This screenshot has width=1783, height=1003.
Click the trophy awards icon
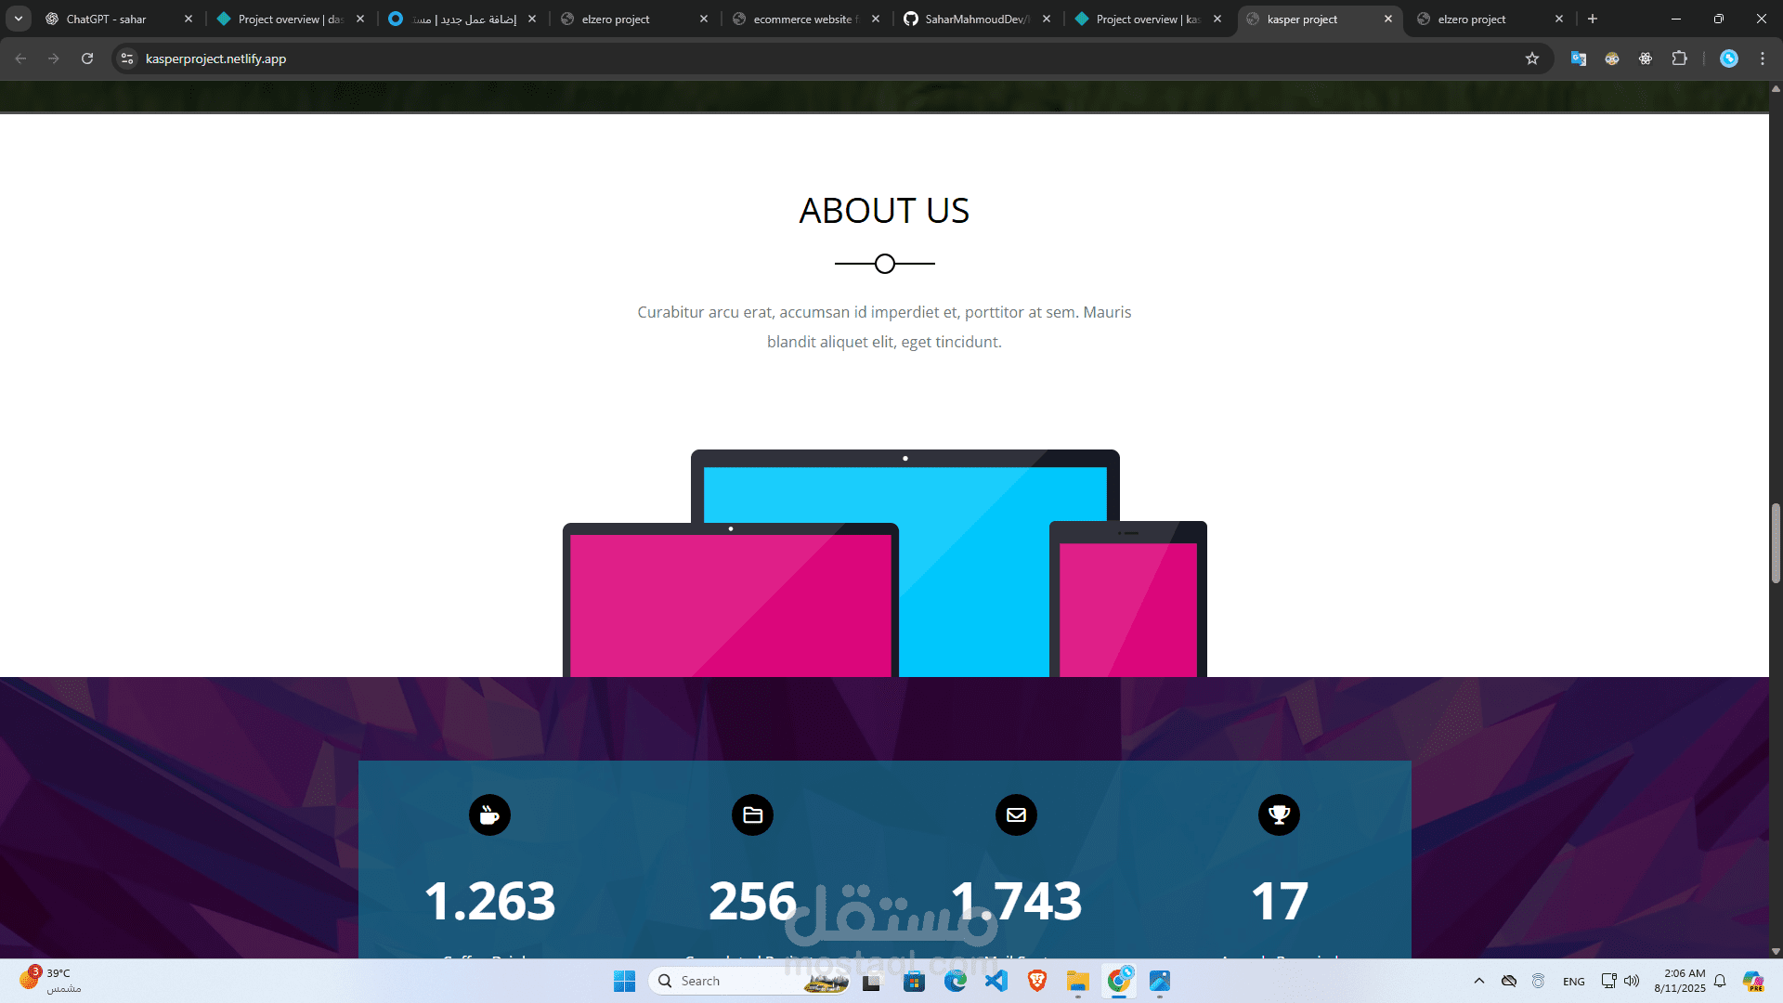click(x=1279, y=814)
